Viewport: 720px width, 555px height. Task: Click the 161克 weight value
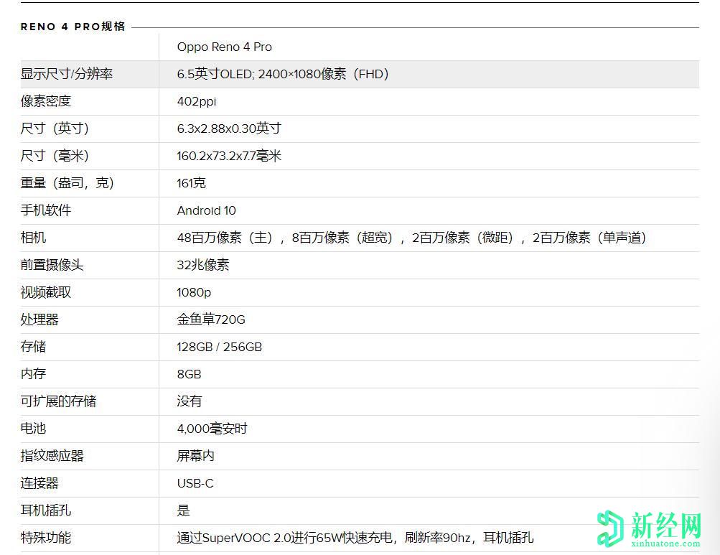(189, 183)
